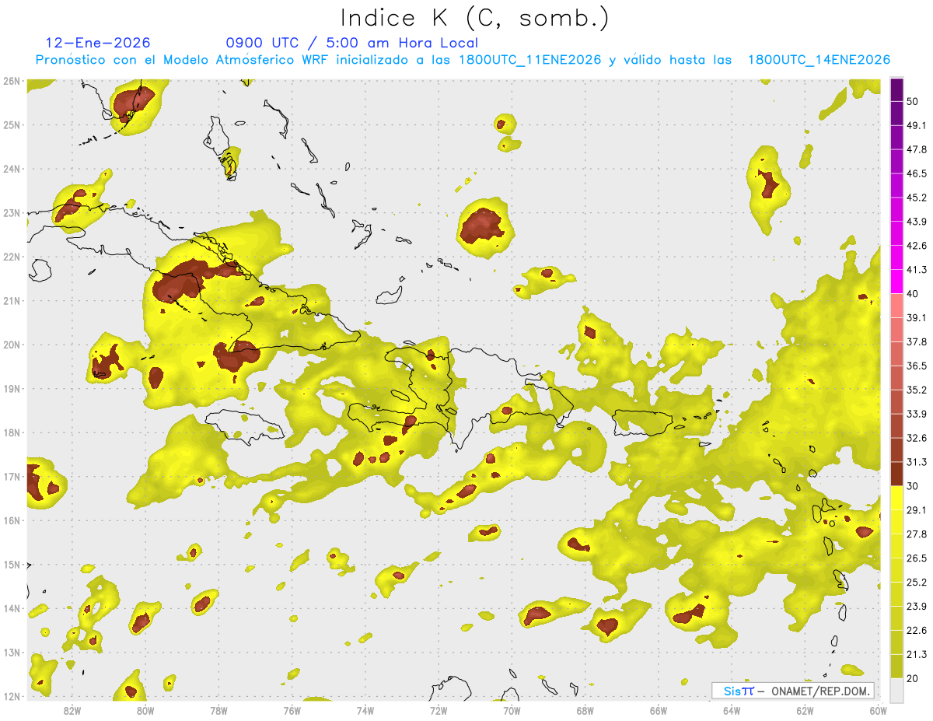Click the colorbar label "36.5"
The width and height of the screenshot is (933, 721).
coord(916,366)
